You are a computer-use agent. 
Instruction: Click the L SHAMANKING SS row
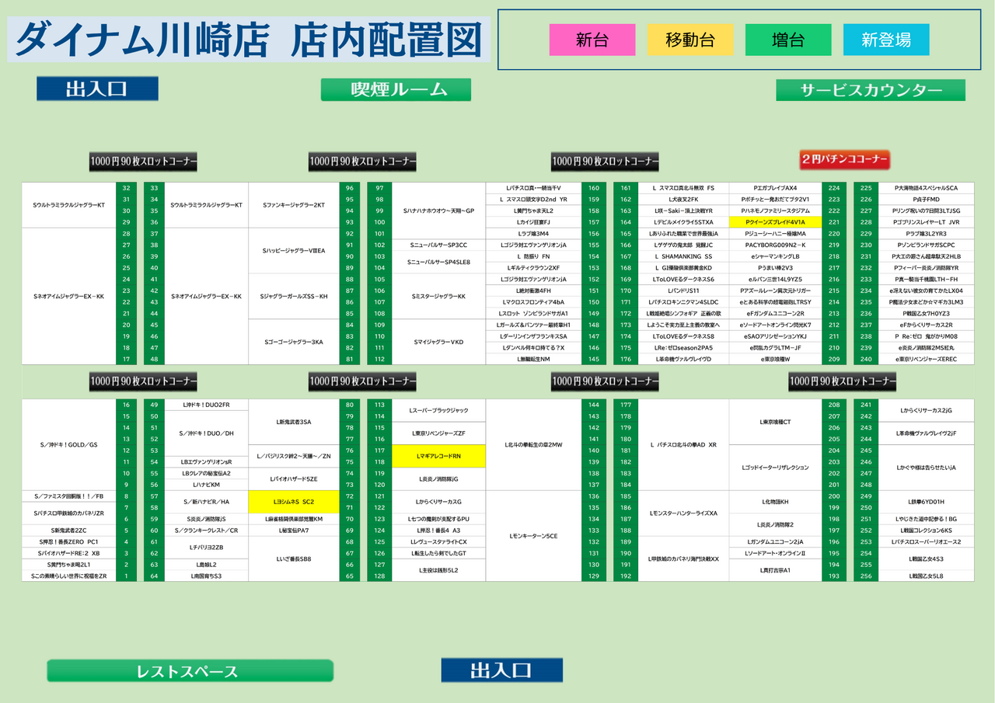pyautogui.click(x=683, y=256)
